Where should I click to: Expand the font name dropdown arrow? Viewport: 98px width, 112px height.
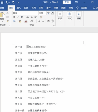coord(37,13)
